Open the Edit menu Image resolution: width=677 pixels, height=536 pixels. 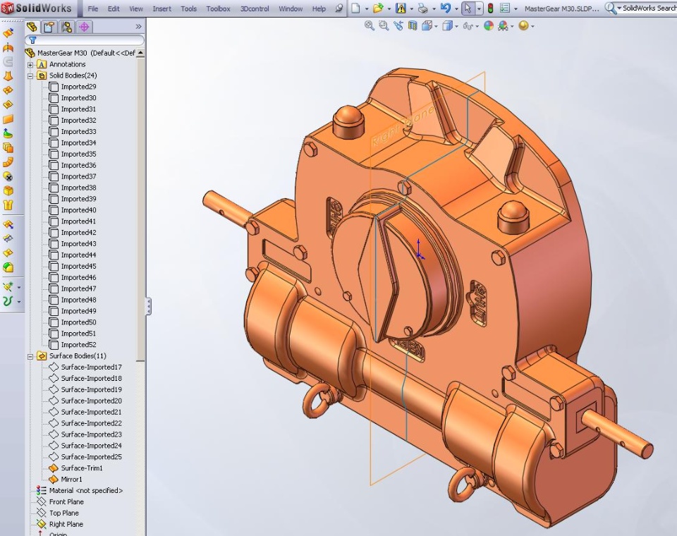click(114, 8)
